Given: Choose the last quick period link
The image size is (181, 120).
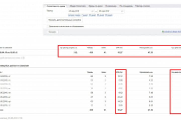Looking at the screenshot, I should coord(108,15).
